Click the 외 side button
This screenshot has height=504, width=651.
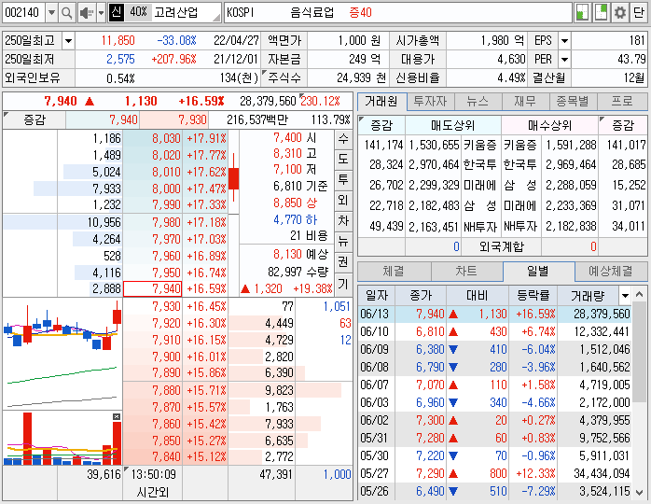(343, 201)
